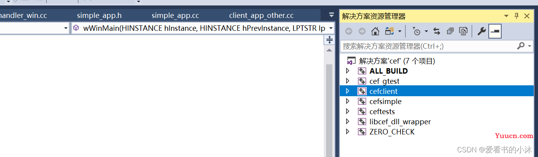Click the Back navigation arrow in Solution Explorer
538x157 pixels.
click(349, 31)
